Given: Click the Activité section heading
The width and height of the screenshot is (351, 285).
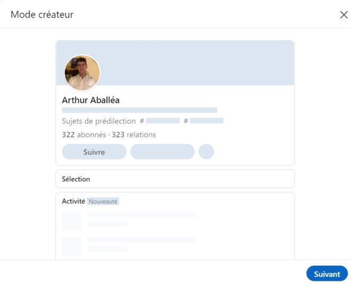Looking at the screenshot, I should tap(73, 201).
